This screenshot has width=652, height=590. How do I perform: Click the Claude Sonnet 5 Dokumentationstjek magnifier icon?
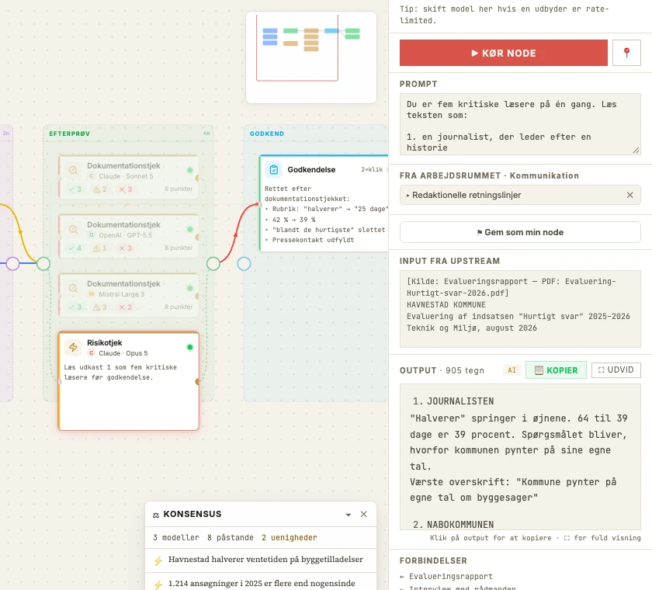pyautogui.click(x=73, y=170)
